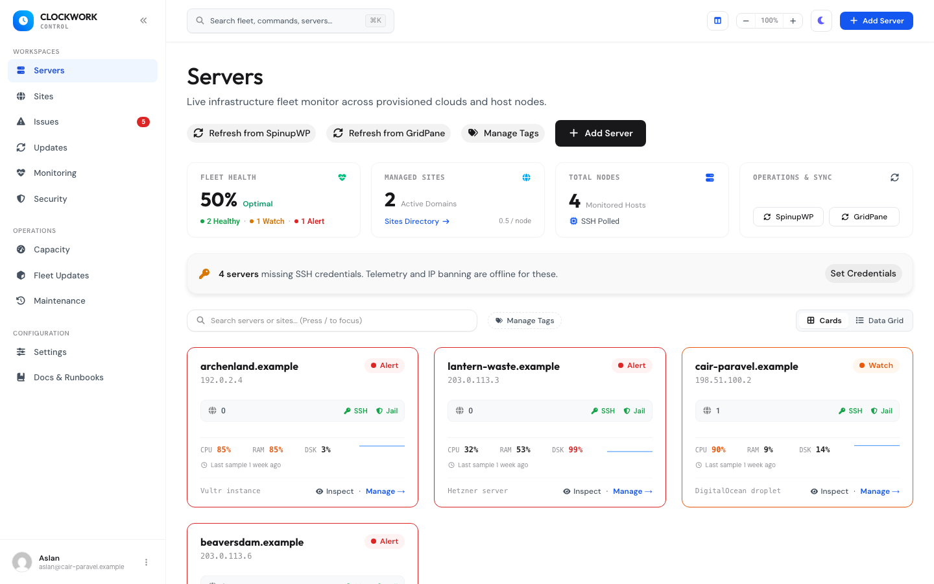
Task: Follow the Sites Directory link
Action: [417, 221]
